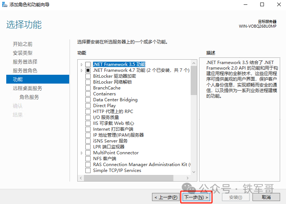Open the 服务器角色 step

point(25,70)
